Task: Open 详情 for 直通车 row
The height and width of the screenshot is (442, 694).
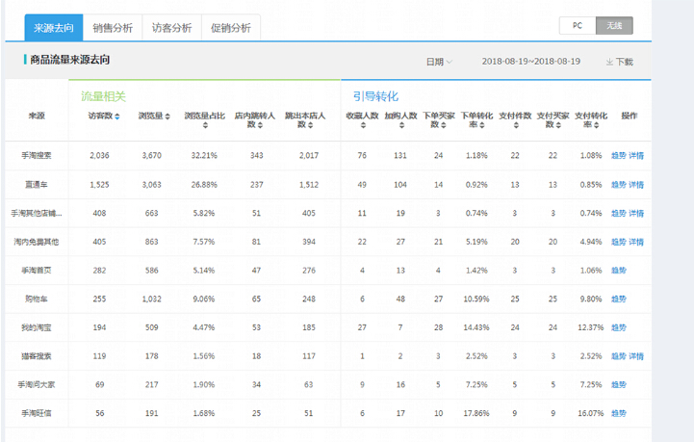Action: 636,184
